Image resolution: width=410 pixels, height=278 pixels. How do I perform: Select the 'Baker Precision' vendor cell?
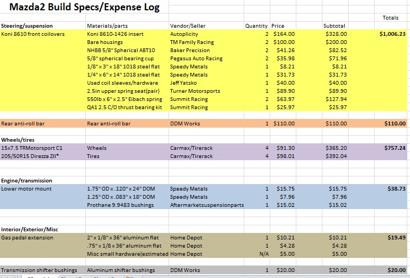coord(206,50)
